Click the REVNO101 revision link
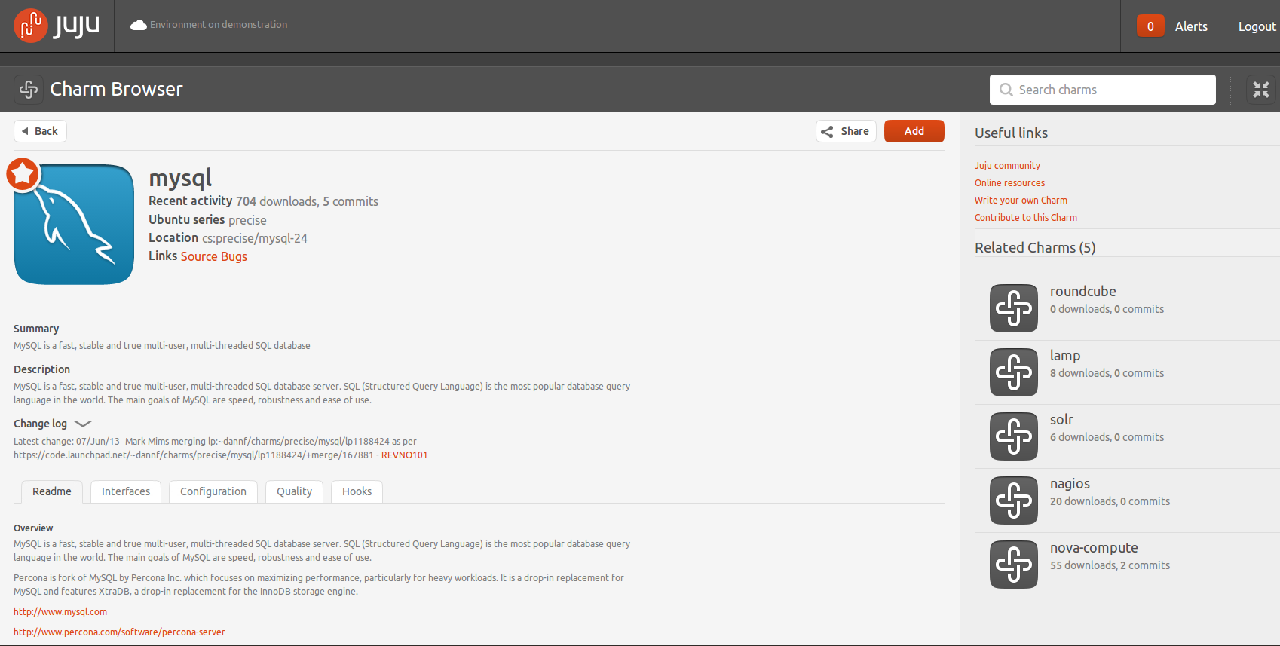The width and height of the screenshot is (1280, 646). 404,455
